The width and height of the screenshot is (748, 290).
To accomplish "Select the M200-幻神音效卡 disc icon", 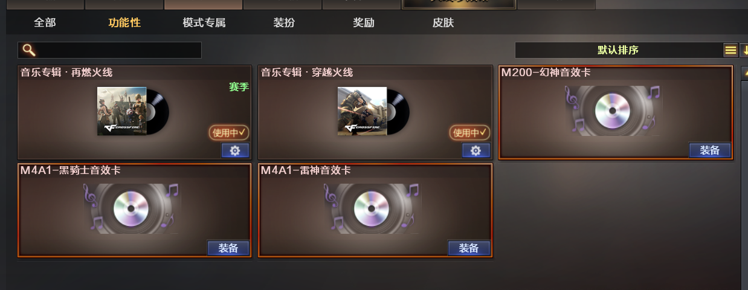I will click(x=613, y=111).
